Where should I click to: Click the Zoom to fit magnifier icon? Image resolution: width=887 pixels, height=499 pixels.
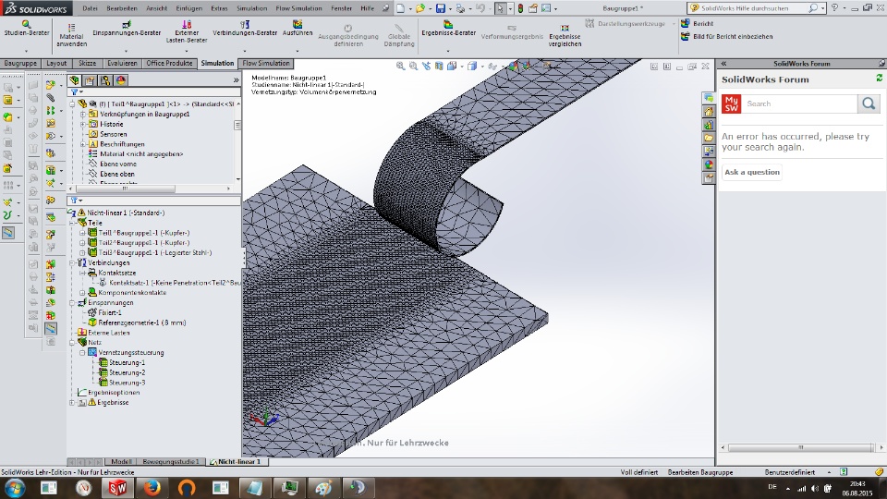coord(400,67)
